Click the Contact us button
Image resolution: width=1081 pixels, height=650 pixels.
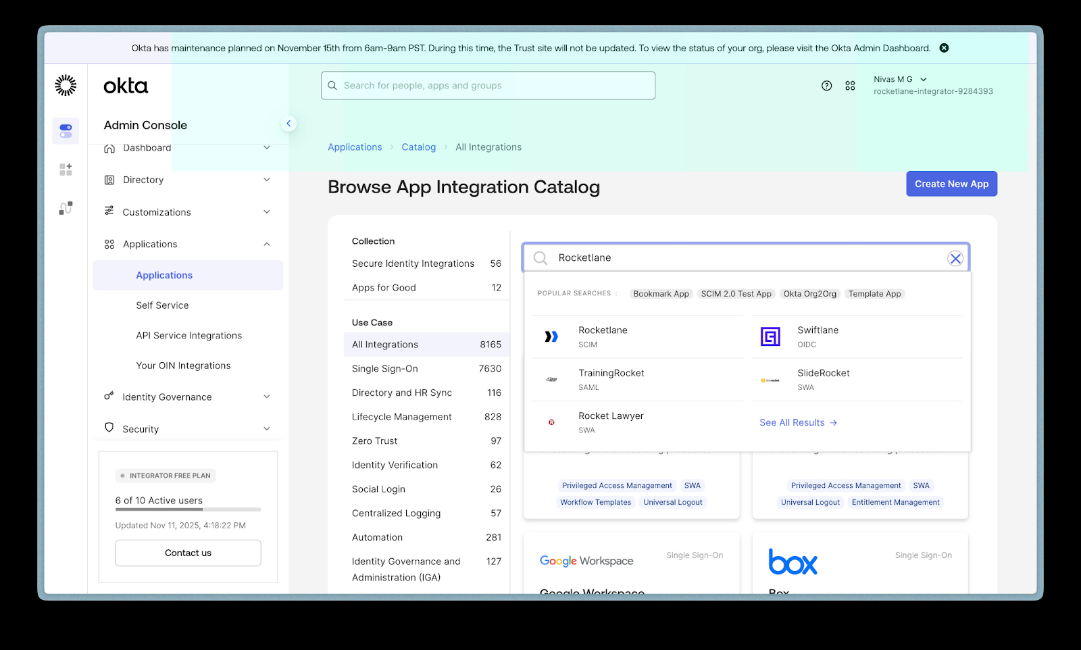pos(188,553)
